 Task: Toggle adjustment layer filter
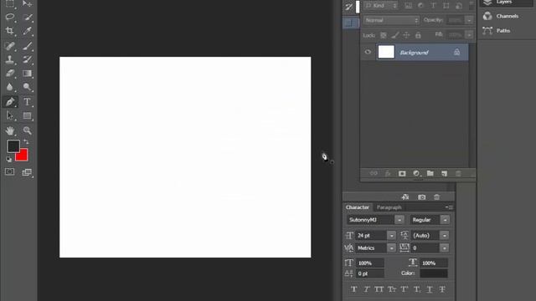(x=420, y=6)
